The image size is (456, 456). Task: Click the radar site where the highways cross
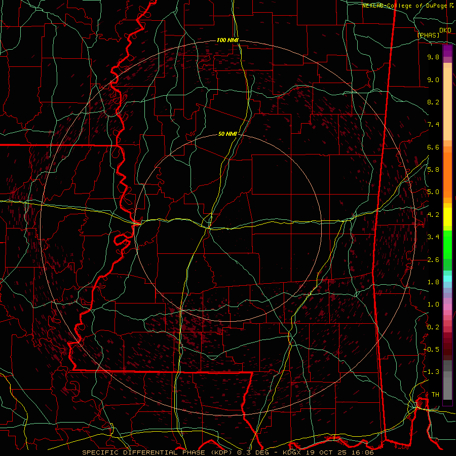click(x=209, y=229)
